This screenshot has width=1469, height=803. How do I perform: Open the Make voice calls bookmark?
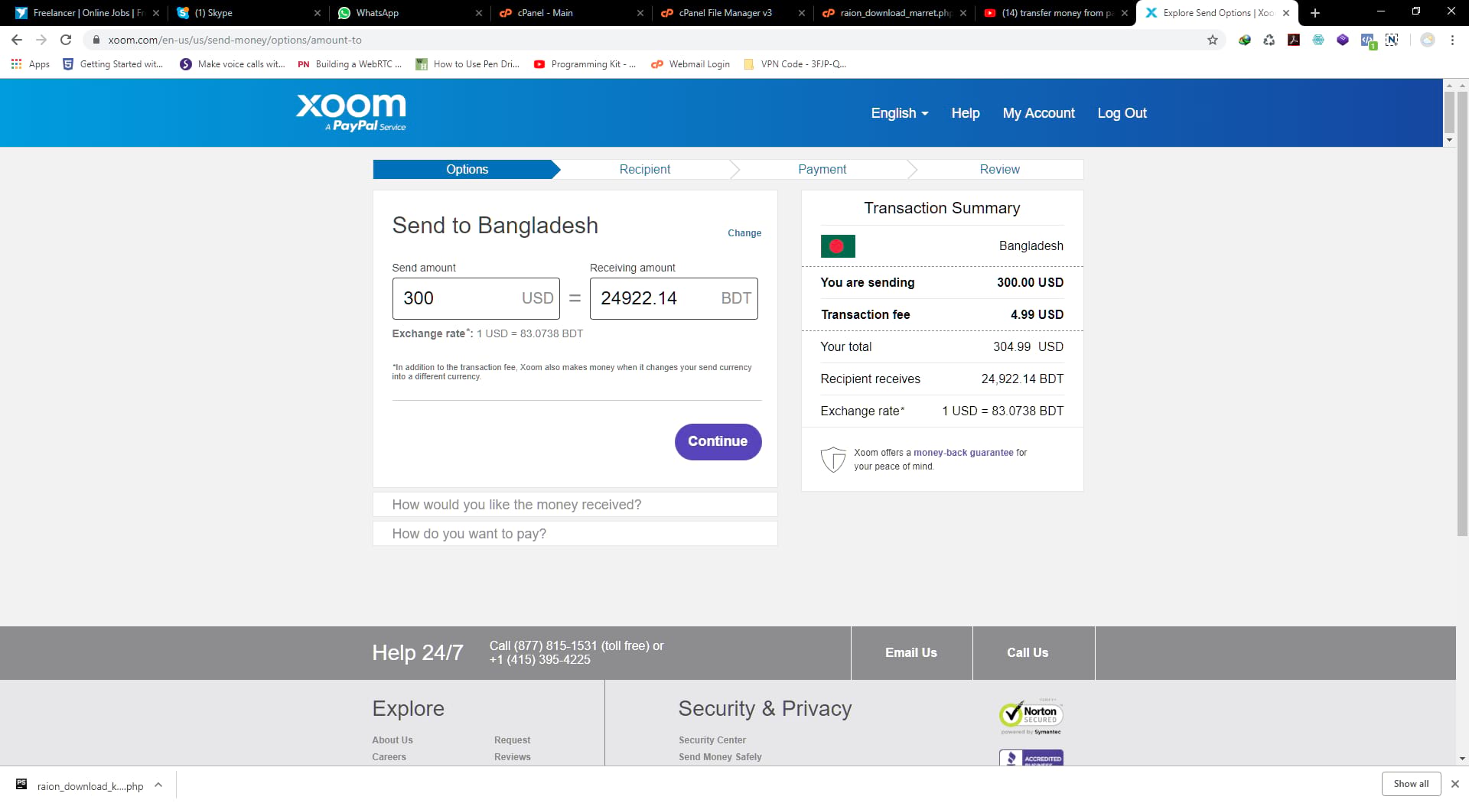coord(233,64)
